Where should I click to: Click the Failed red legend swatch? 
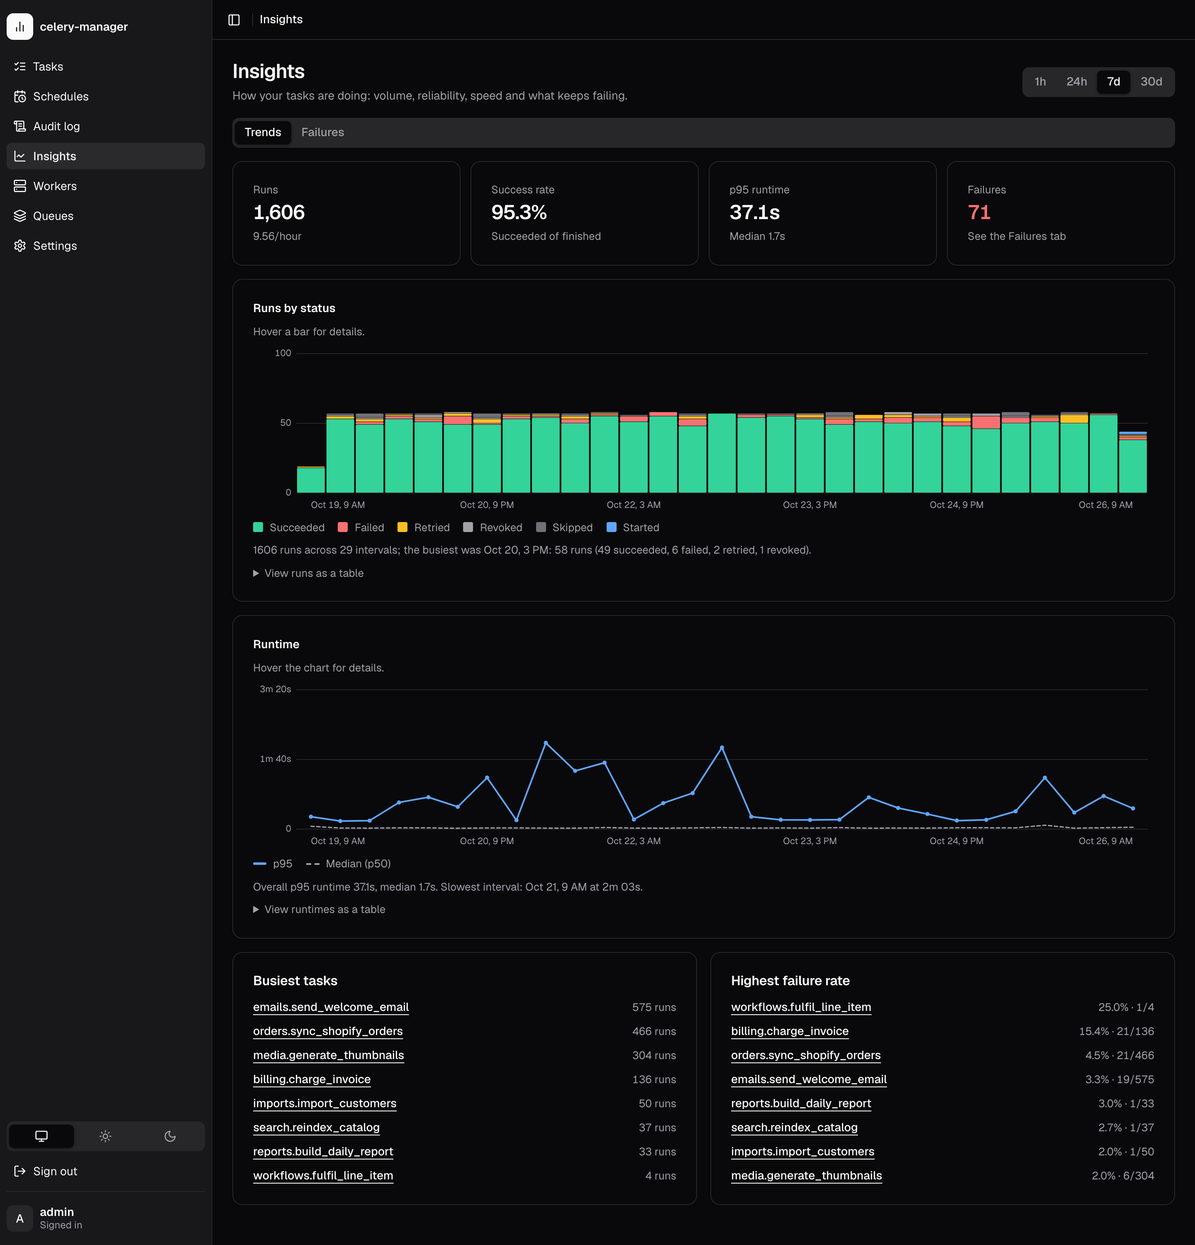(x=343, y=528)
